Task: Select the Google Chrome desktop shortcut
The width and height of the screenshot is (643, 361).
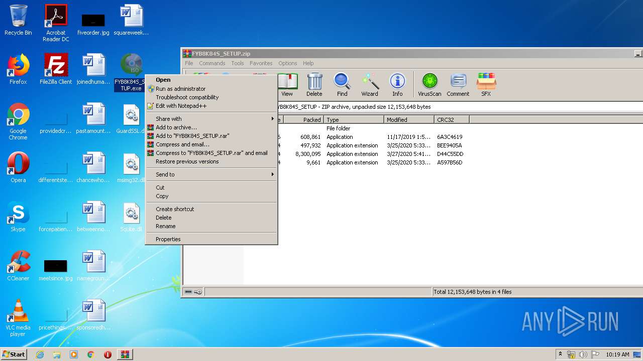Action: point(18,121)
